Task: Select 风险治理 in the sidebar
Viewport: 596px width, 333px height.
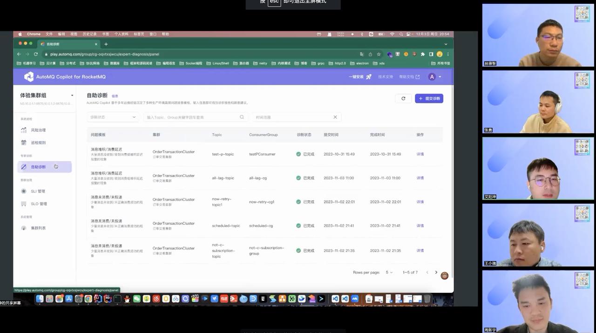Action: (x=38, y=130)
